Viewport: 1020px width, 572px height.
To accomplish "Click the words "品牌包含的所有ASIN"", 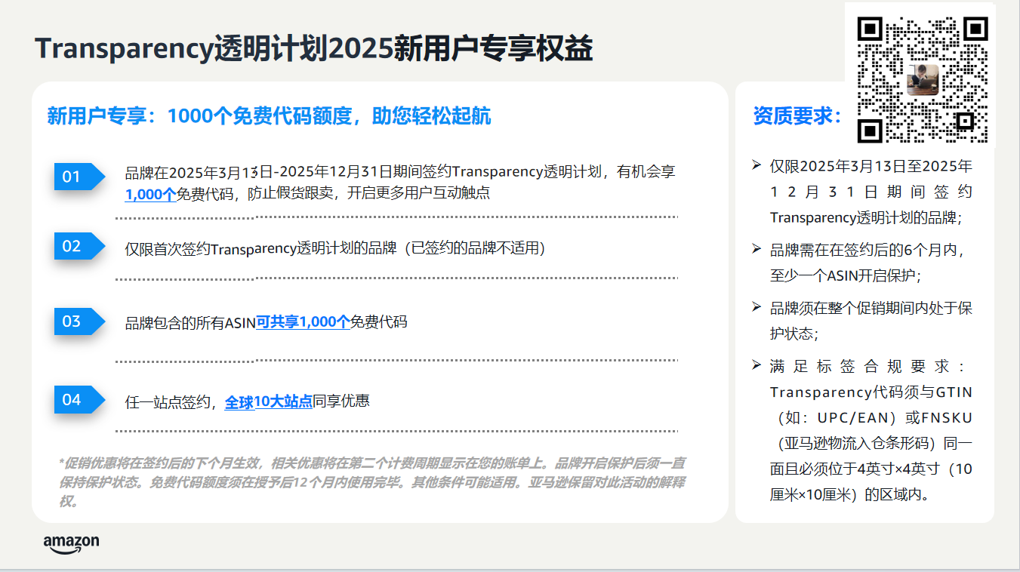I will (x=190, y=322).
